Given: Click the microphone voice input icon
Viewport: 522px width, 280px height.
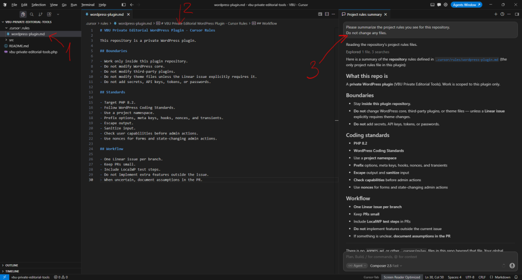Looking at the screenshot, I should click(x=512, y=266).
